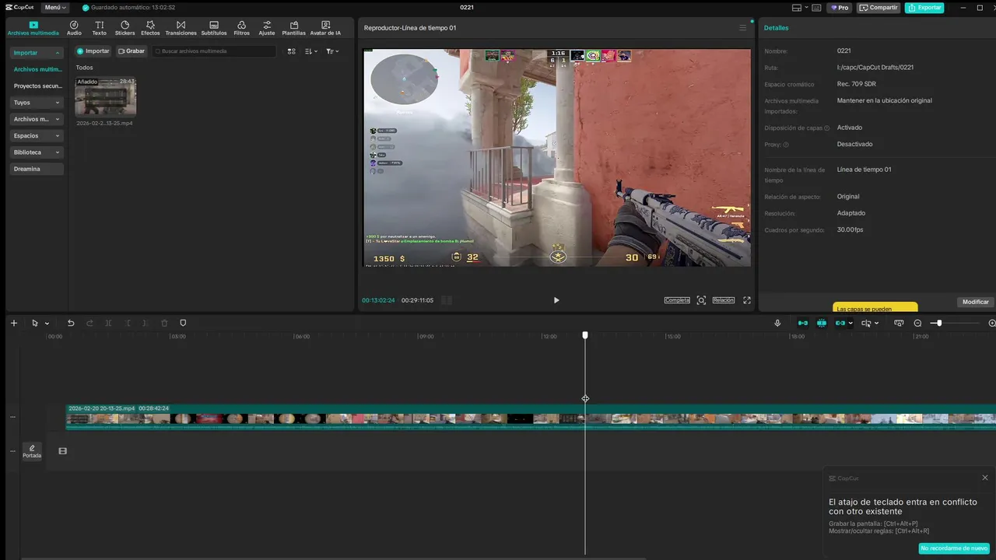The width and height of the screenshot is (996, 560).
Task: Select Proyectos secundarios in sidebar
Action: (37, 86)
